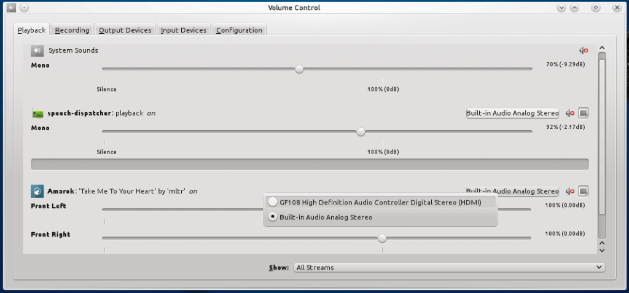Mute the Amarok playback stream
629x293 pixels.
570,192
